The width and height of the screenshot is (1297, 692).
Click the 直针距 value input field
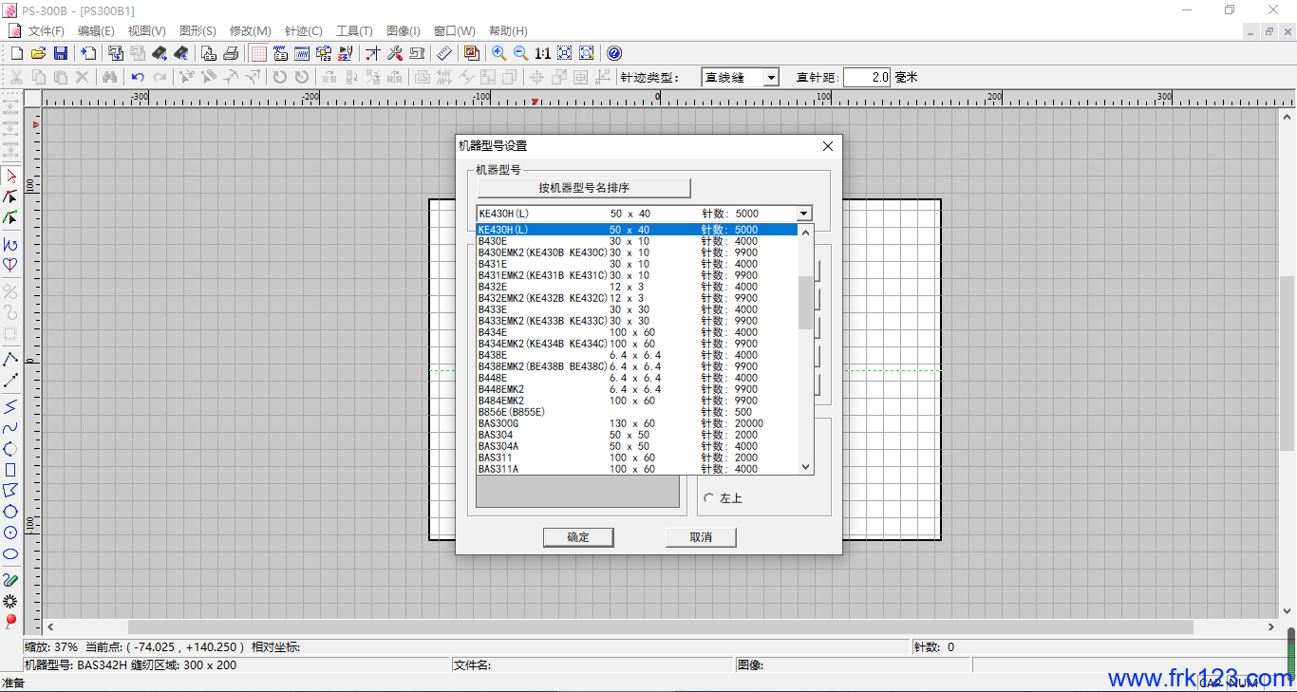867,78
